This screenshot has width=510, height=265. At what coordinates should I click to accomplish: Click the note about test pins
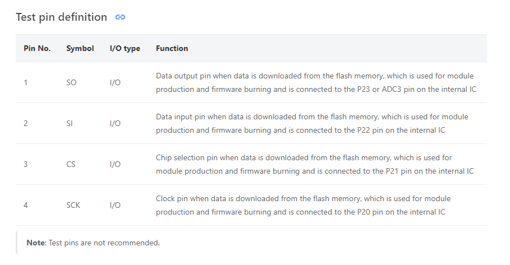(93, 243)
